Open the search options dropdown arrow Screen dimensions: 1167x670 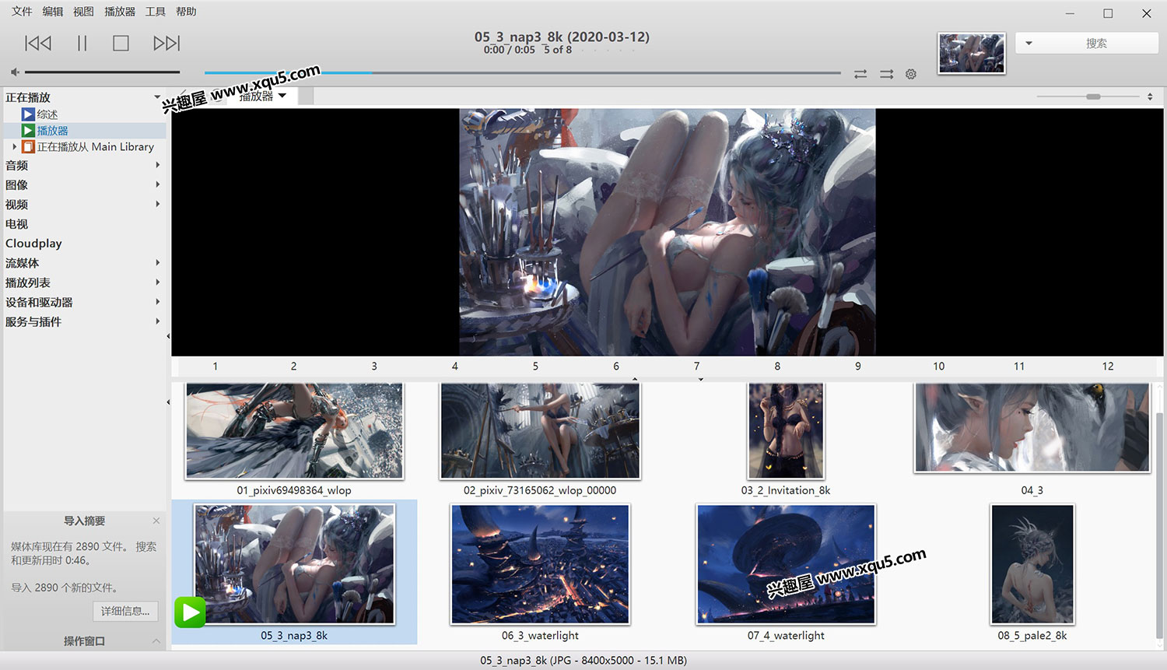[1029, 44]
